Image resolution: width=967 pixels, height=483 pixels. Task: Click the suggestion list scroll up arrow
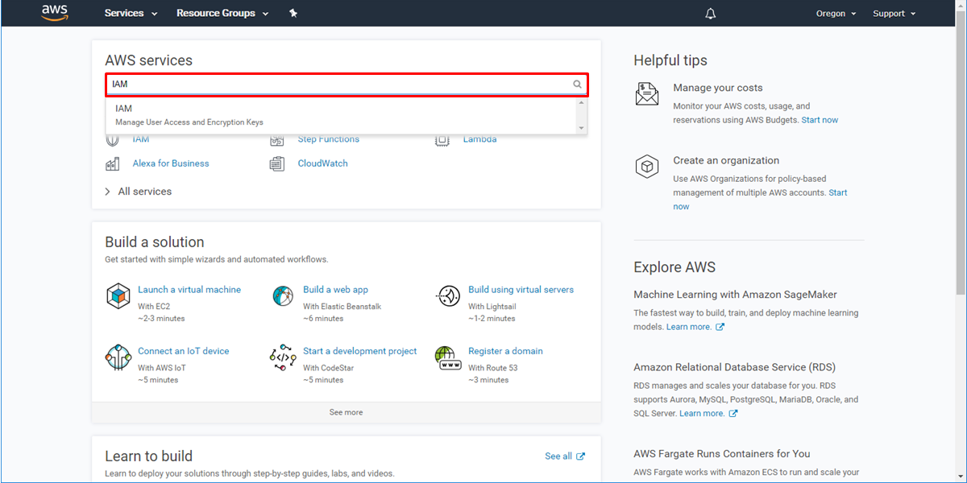[581, 103]
